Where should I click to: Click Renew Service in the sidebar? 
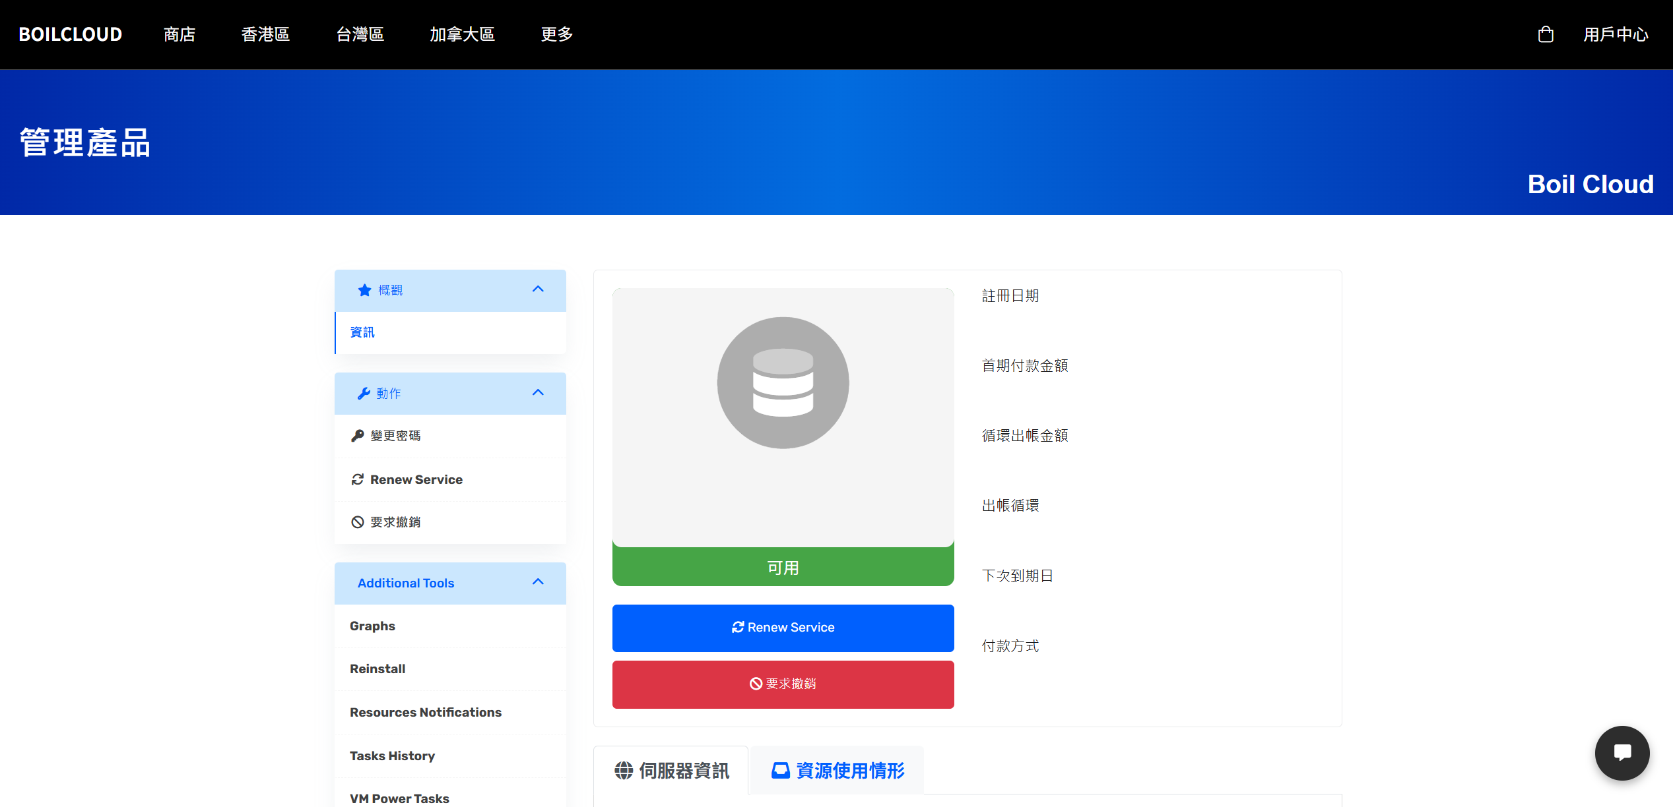point(451,479)
